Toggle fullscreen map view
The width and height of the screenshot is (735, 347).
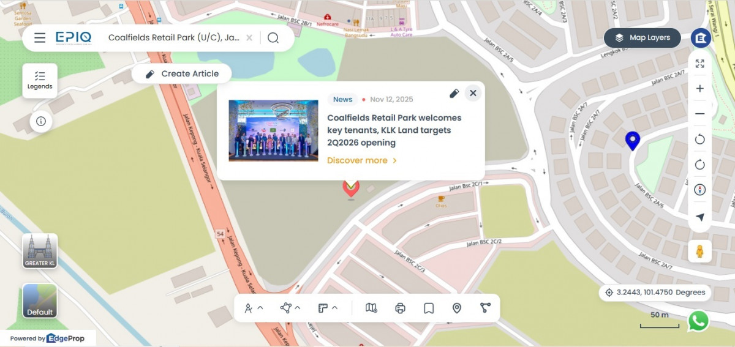tap(699, 64)
